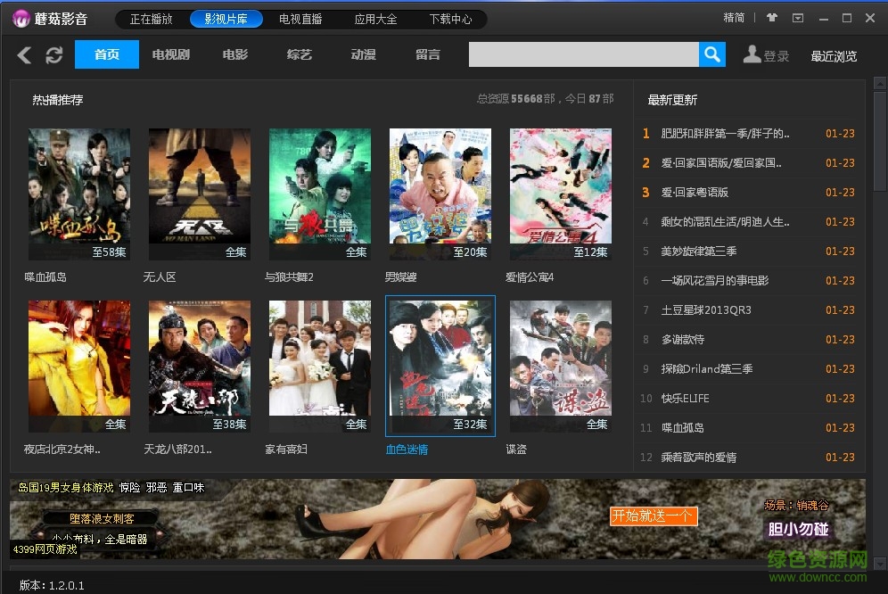The image size is (888, 594).
Task: Click the login user icon
Action: click(x=752, y=54)
